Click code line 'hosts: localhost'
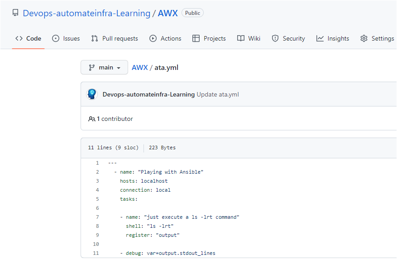Viewport: 397px width, 263px height. 143,181
